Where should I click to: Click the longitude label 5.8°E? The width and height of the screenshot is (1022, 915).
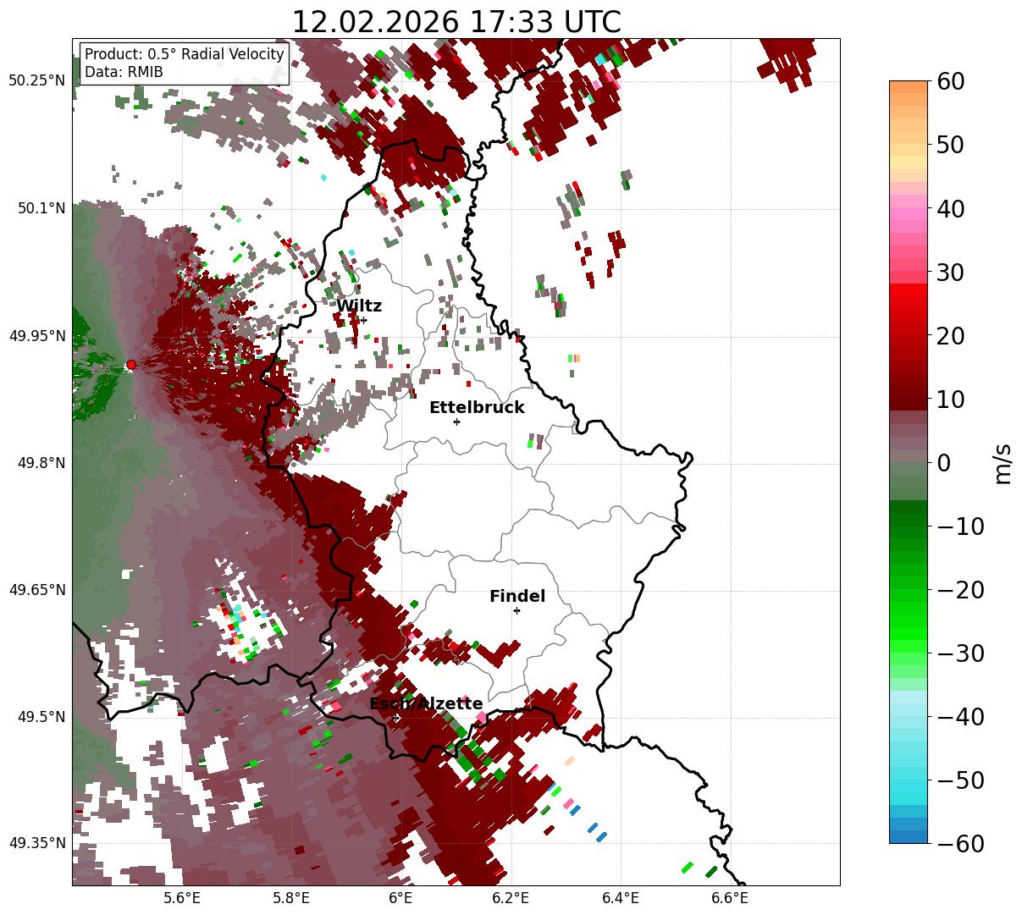tap(291, 898)
